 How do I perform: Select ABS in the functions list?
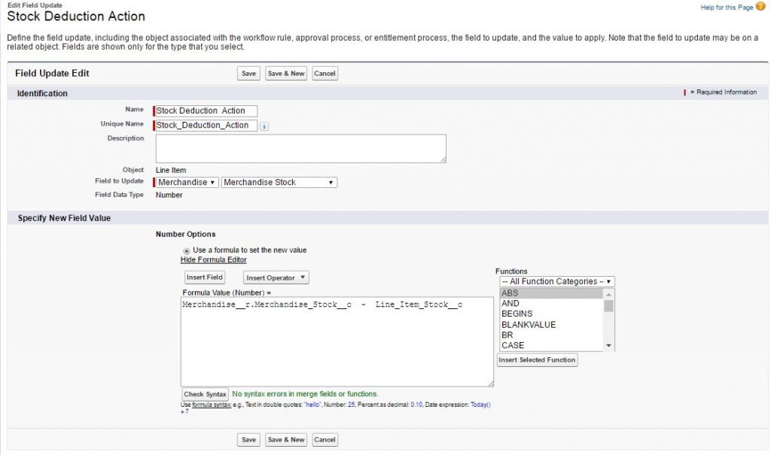click(x=552, y=293)
